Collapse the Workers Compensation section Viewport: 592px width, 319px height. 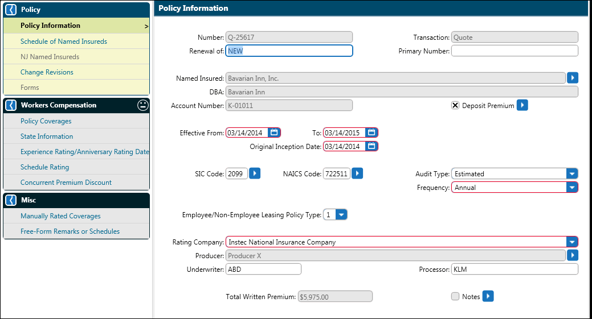tap(10, 105)
